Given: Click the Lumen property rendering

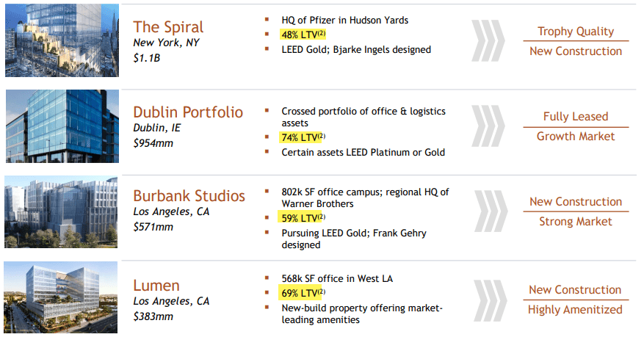Looking at the screenshot, I should coord(61,297).
